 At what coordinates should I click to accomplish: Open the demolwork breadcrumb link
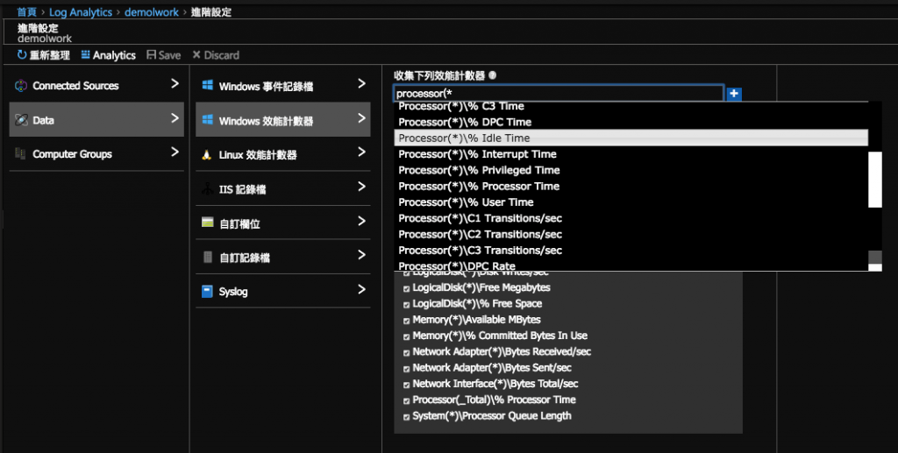coord(152,12)
